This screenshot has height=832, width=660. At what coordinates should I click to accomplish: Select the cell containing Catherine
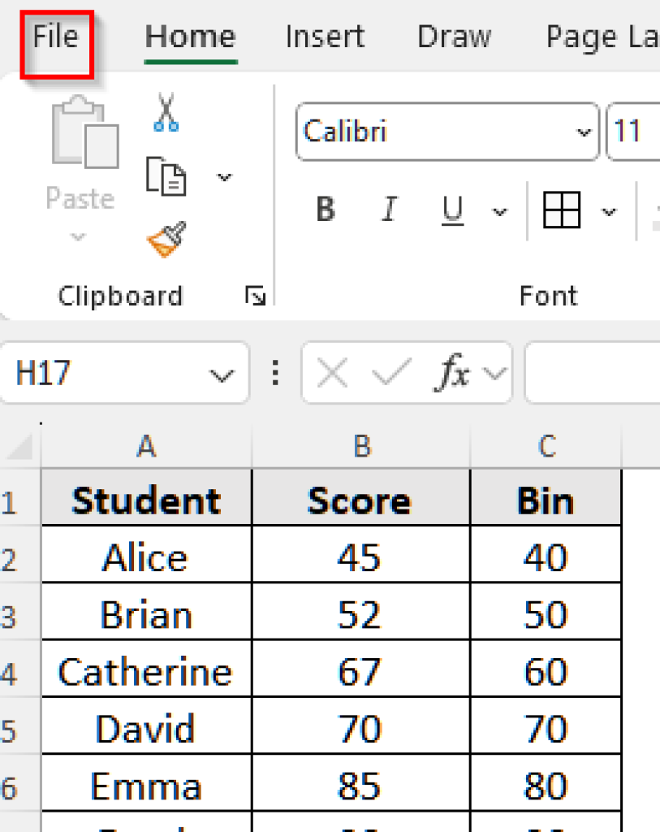[145, 669]
